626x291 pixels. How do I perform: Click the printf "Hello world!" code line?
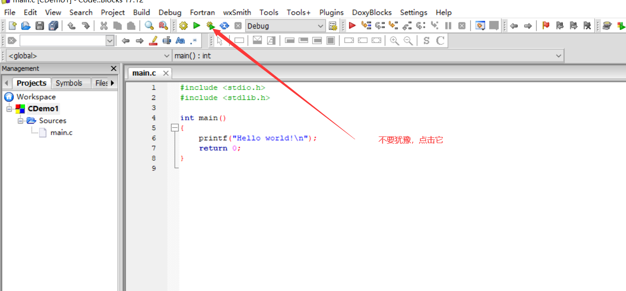click(257, 138)
